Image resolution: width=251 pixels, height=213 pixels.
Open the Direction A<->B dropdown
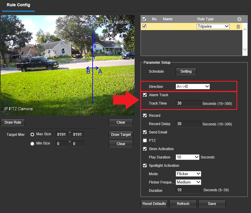click(x=193, y=87)
